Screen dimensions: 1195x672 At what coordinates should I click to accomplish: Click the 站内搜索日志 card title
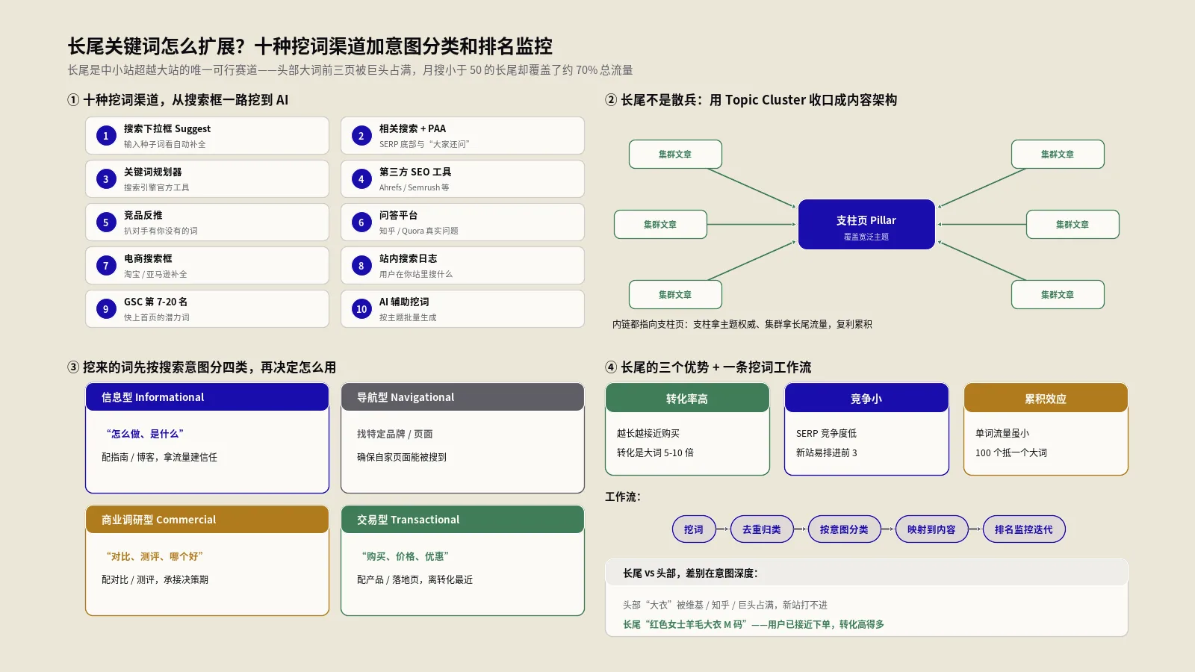(409, 258)
